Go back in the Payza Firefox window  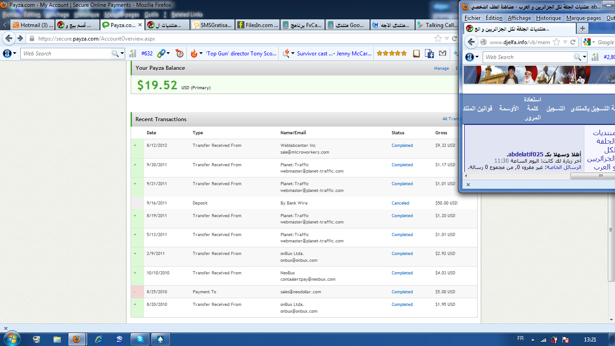(x=9, y=39)
